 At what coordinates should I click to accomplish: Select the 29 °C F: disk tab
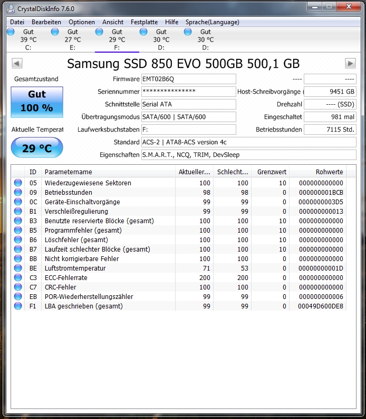[x=117, y=39]
